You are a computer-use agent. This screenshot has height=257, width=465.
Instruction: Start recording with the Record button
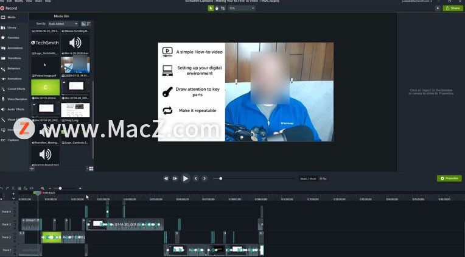pos(9,9)
